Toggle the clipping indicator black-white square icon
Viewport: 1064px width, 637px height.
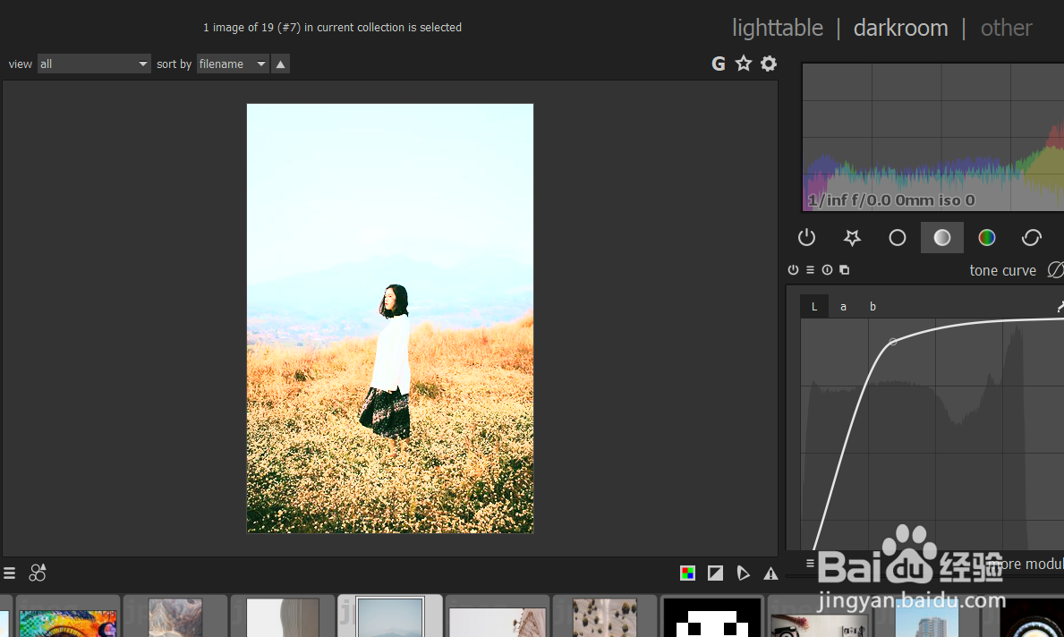715,573
